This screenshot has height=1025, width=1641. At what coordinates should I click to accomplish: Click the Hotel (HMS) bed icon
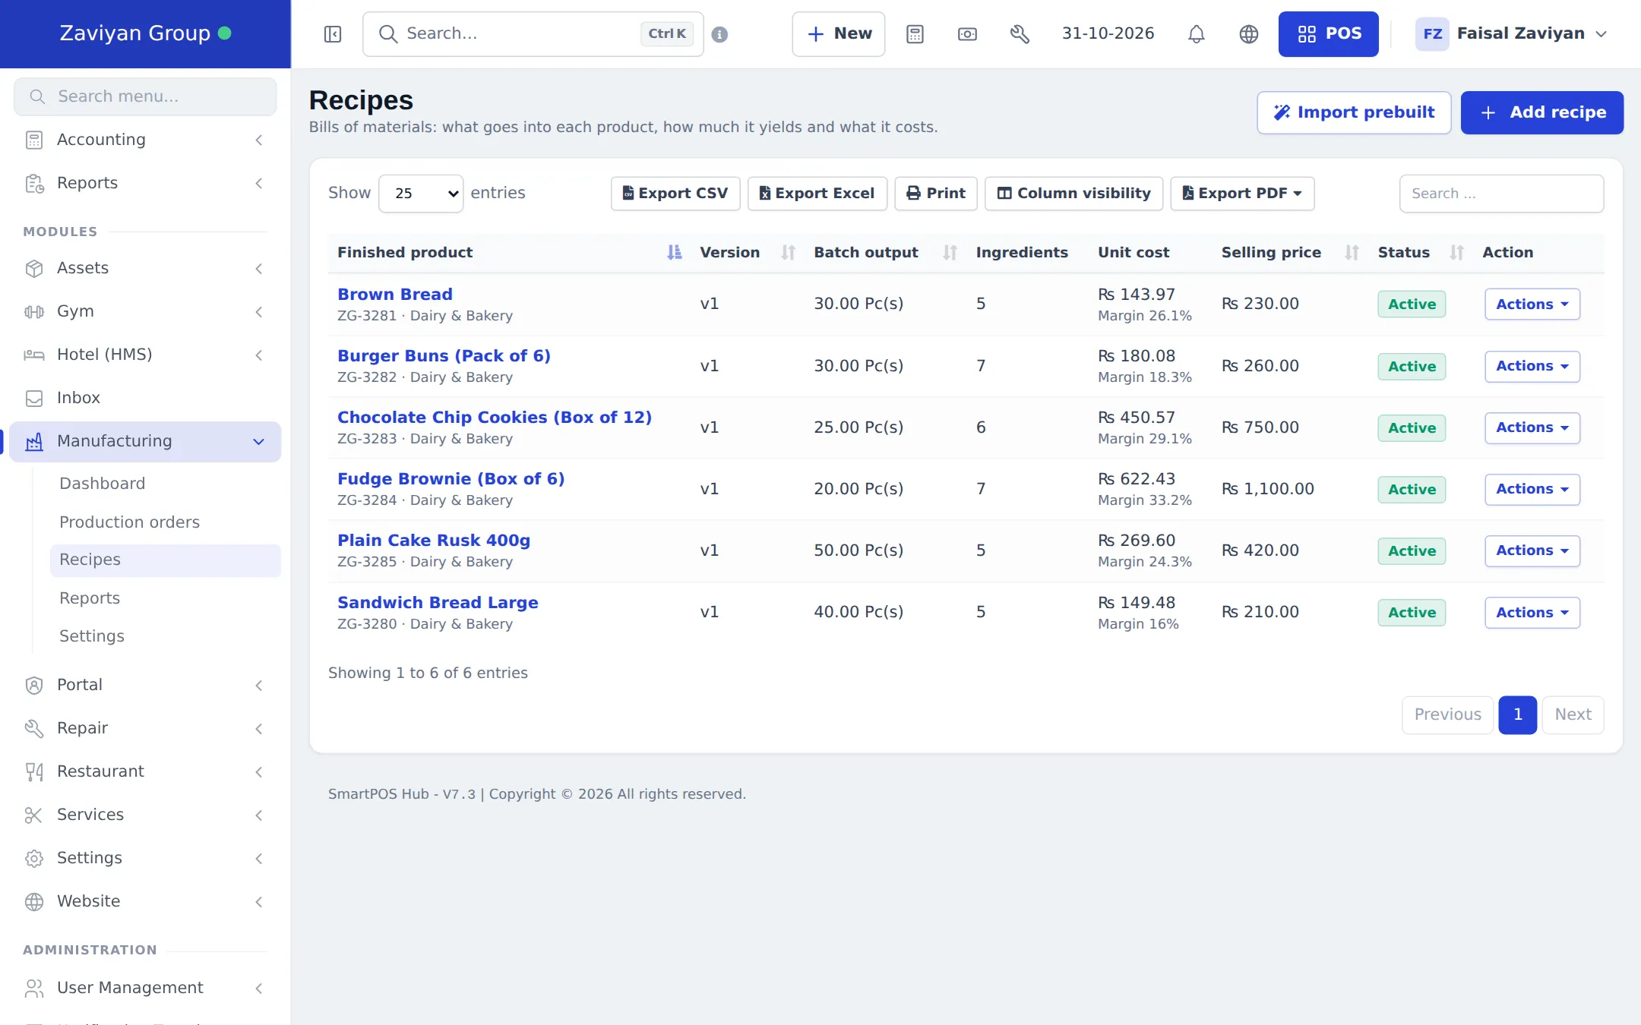pyautogui.click(x=34, y=355)
